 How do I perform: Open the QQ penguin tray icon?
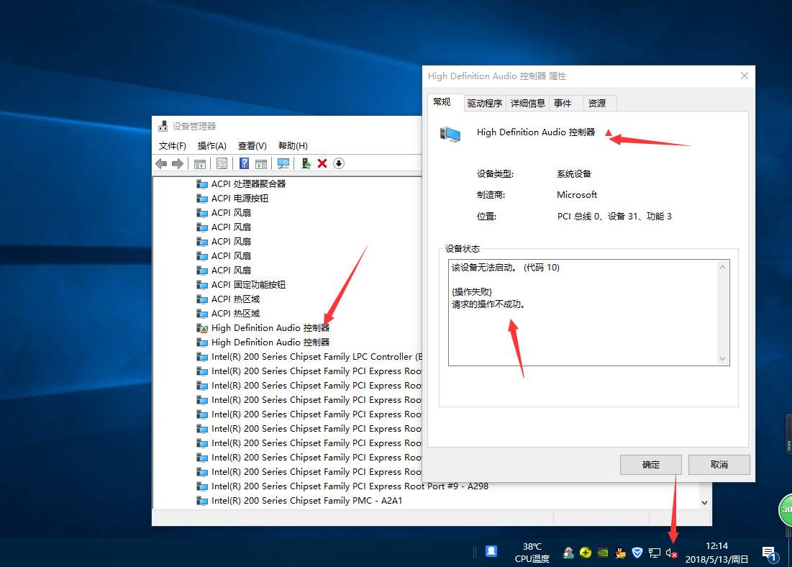(620, 553)
